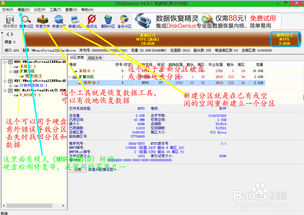Image resolution: width=304 pixels, height=215 pixels.
Task: Click the 容量 column header
Action: coord(255,65)
